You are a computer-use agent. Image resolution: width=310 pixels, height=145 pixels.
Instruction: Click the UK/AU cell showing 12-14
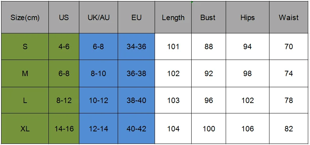98,128
